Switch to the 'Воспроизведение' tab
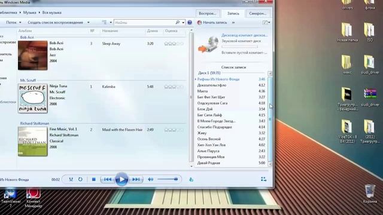Image resolution: width=383 pixels, height=215 pixels. tap(208, 13)
